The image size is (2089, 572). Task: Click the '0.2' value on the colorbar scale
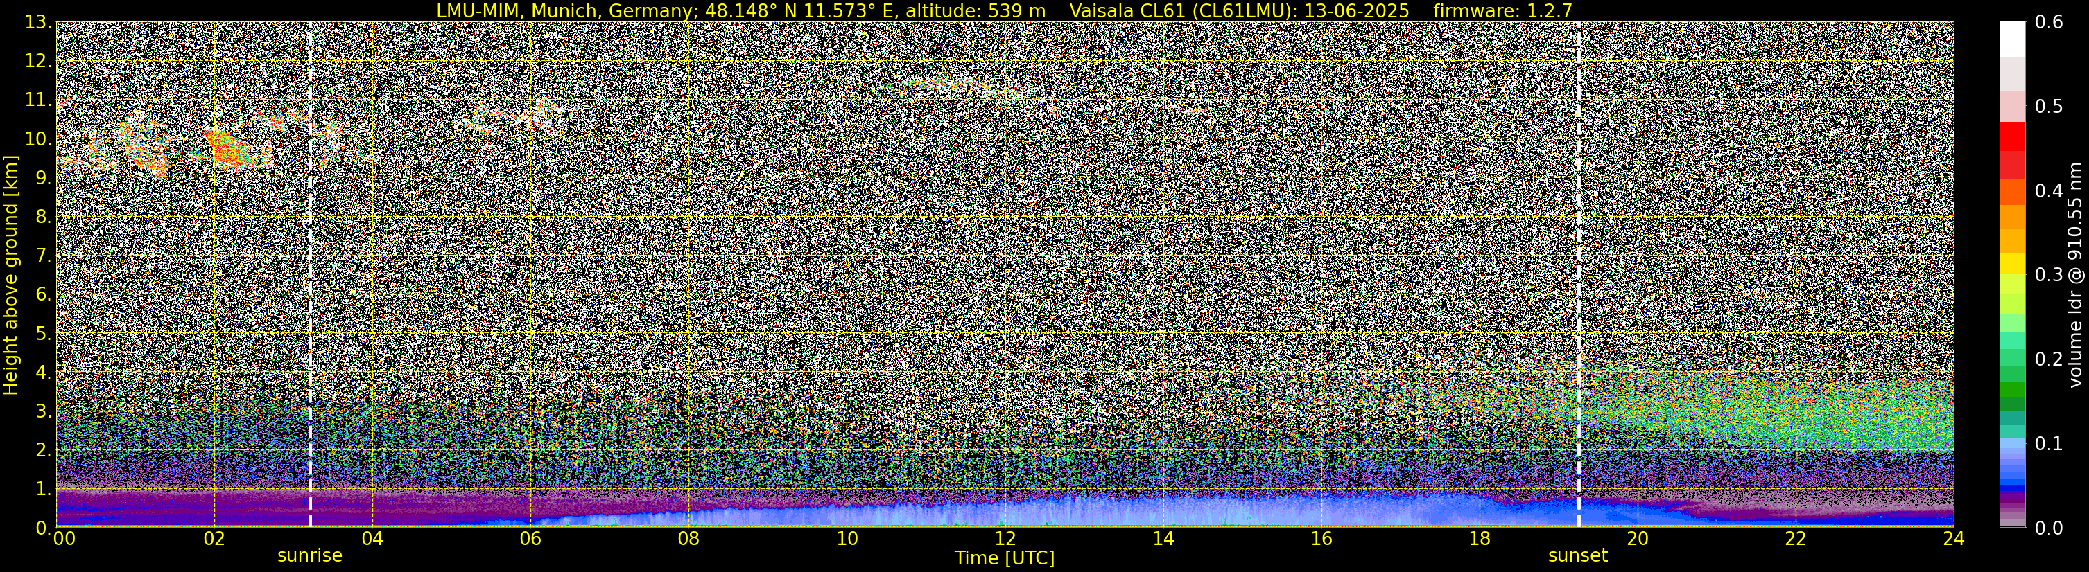2049,359
